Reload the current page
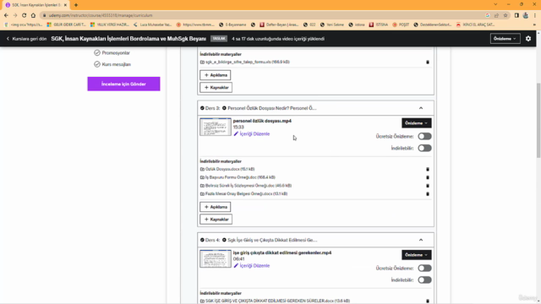Image resolution: width=541 pixels, height=304 pixels. (25, 15)
